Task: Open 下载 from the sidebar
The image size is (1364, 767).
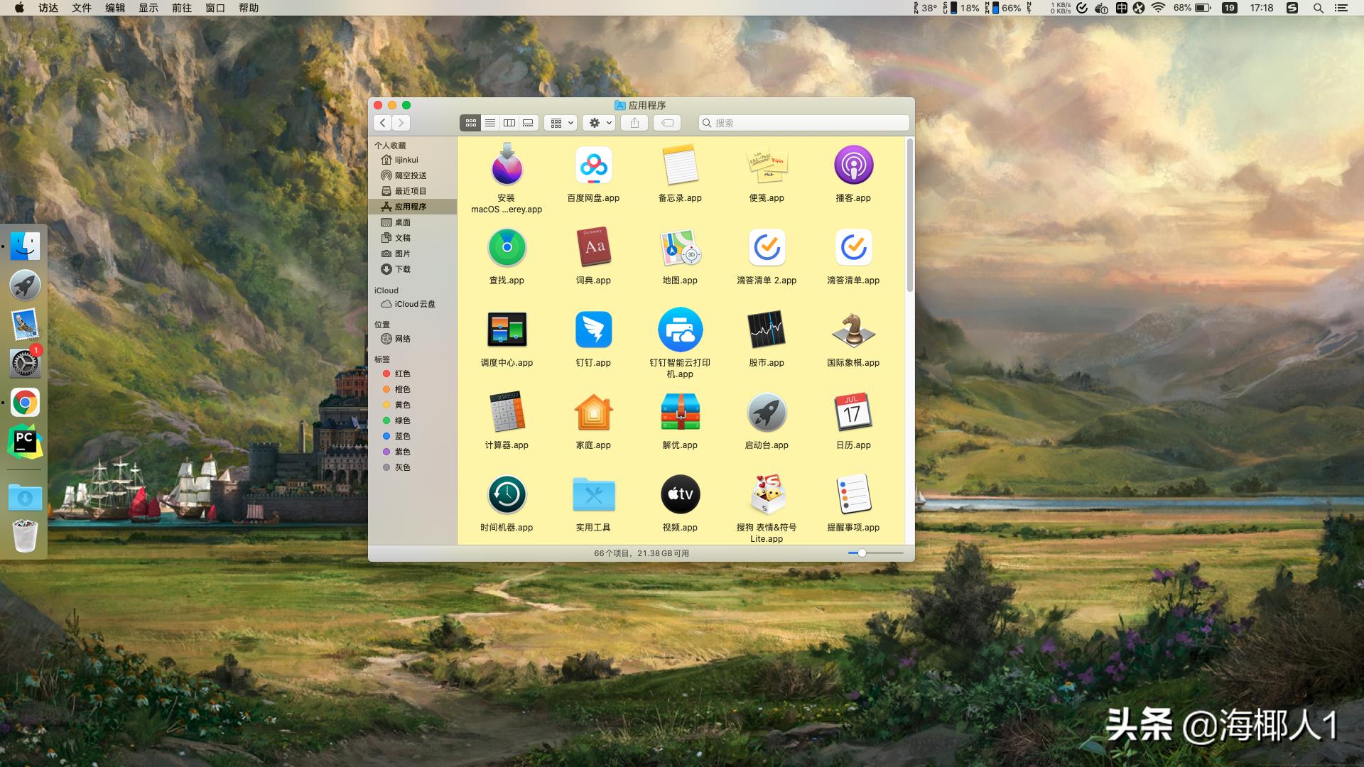Action: pos(402,269)
